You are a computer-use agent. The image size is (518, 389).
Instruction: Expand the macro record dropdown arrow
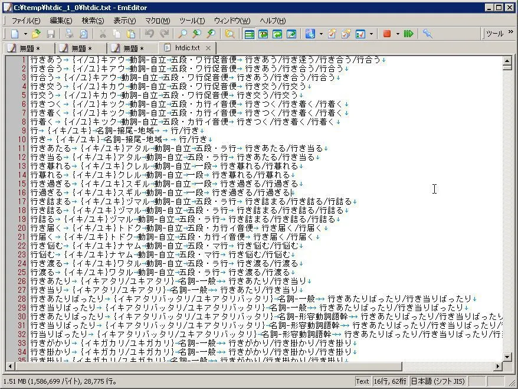(398, 34)
